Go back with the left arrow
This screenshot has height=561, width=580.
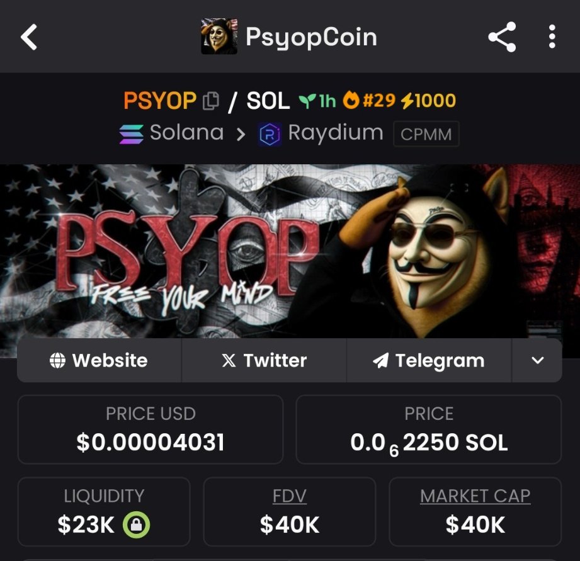(29, 37)
